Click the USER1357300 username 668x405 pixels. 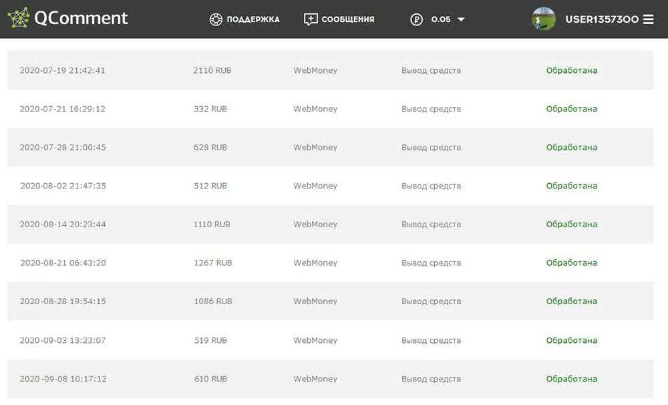(602, 19)
